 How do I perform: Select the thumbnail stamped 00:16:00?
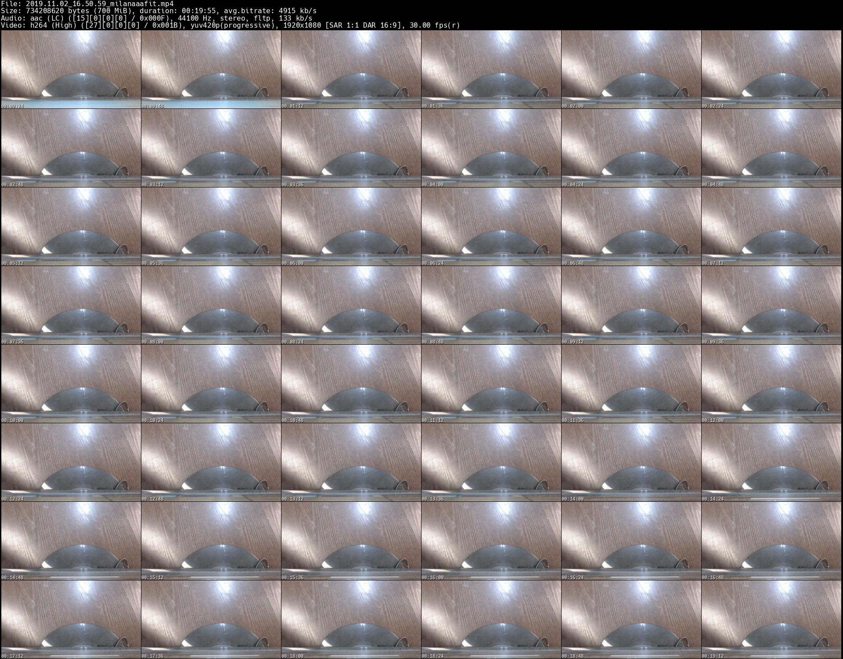tap(491, 541)
